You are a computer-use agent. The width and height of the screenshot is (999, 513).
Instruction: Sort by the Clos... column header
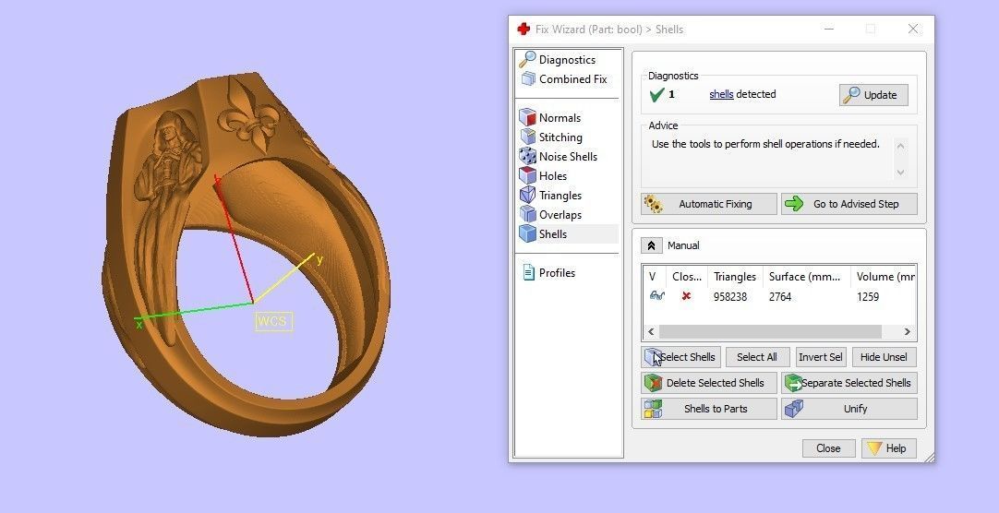[x=686, y=276]
